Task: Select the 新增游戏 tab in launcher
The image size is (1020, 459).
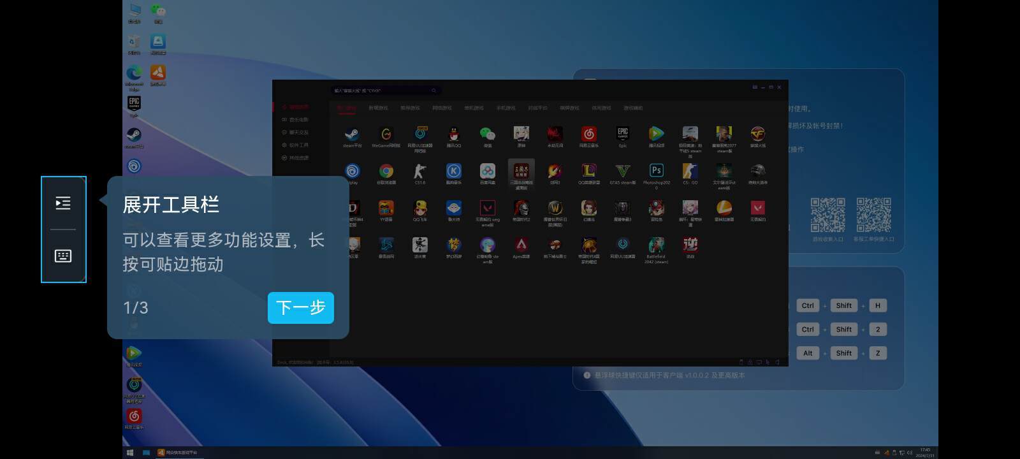Action: (x=378, y=108)
